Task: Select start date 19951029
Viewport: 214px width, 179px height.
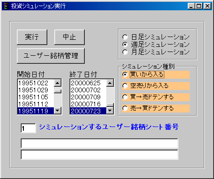Action: pos(36,90)
